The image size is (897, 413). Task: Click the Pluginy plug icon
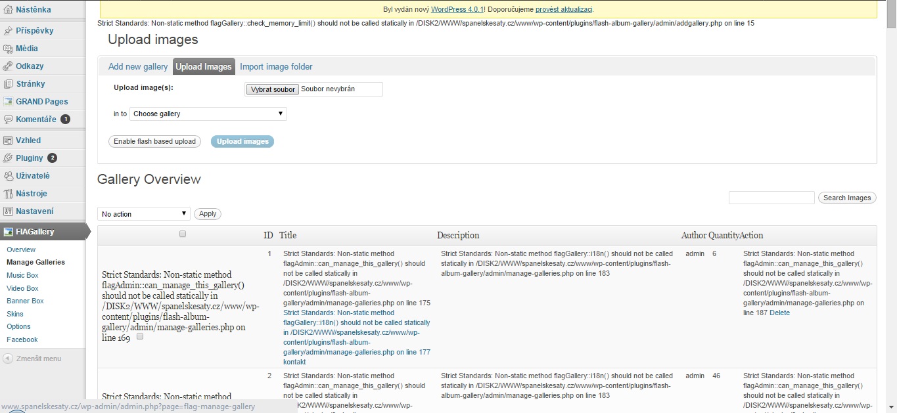pos(9,158)
